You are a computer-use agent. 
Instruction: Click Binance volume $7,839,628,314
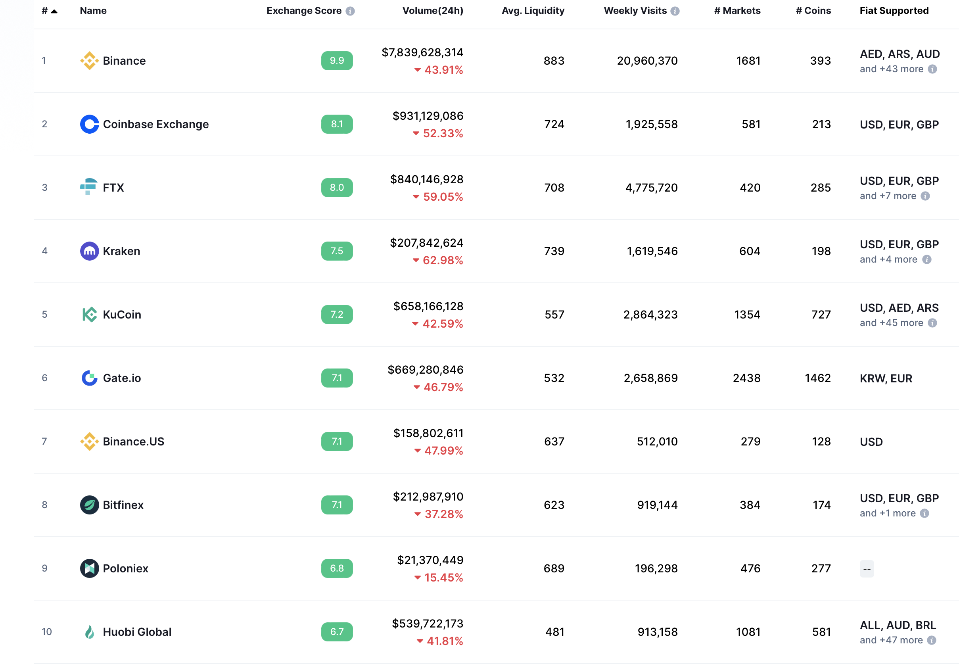click(422, 52)
